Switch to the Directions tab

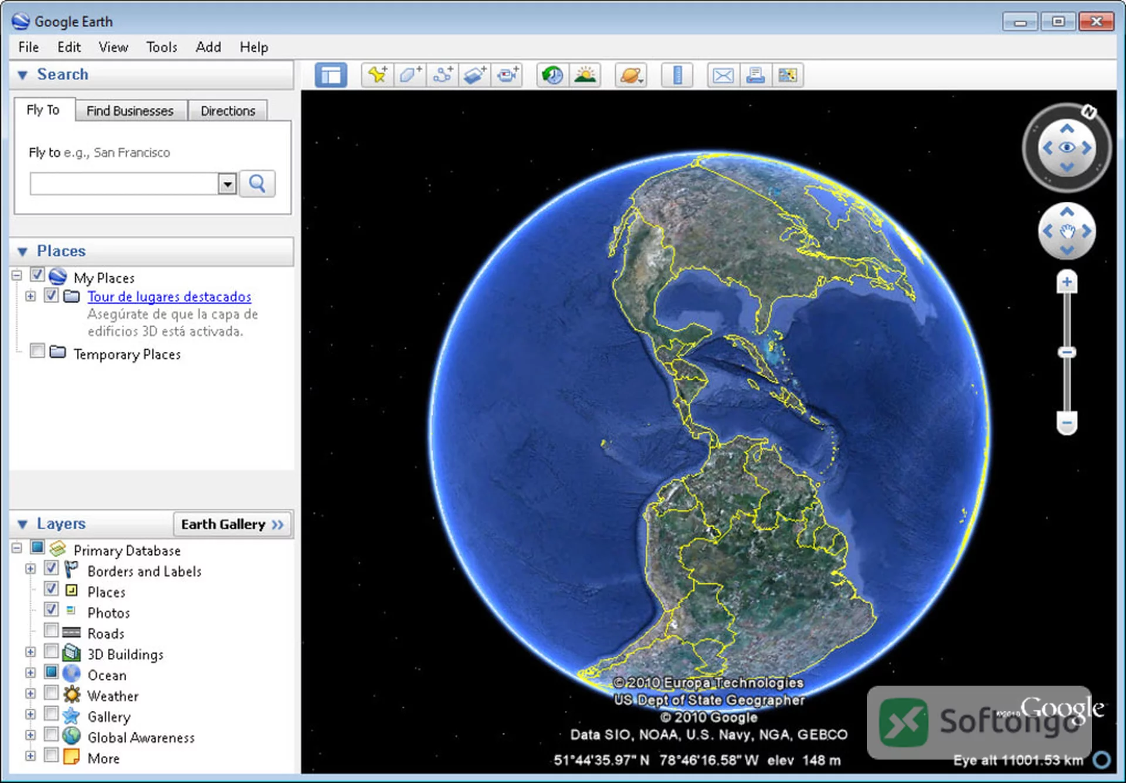coord(228,111)
